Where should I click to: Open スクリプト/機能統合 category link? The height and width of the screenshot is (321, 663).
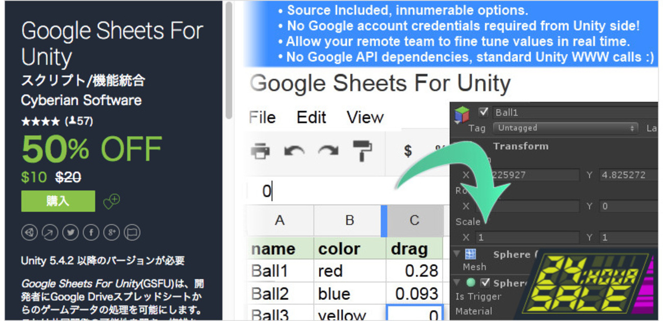(83, 81)
